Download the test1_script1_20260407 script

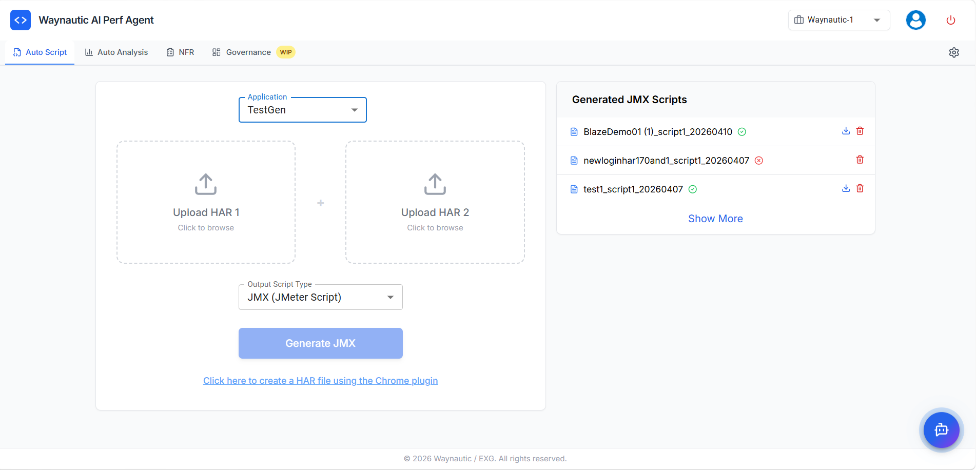tap(846, 188)
